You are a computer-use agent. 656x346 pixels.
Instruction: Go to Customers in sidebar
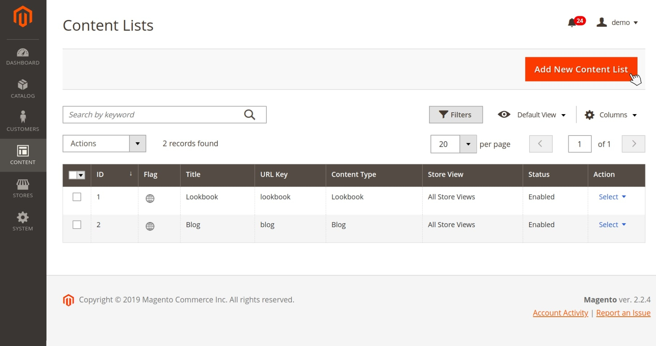23,122
